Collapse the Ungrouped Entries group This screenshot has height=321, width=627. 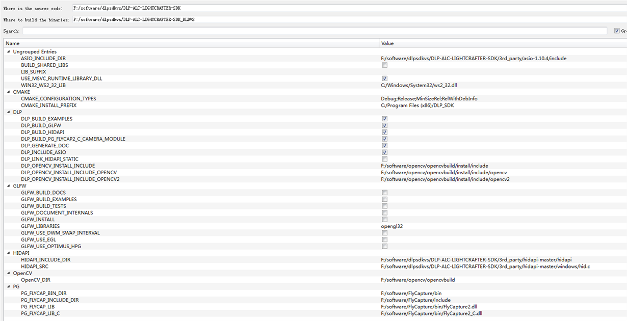8,52
